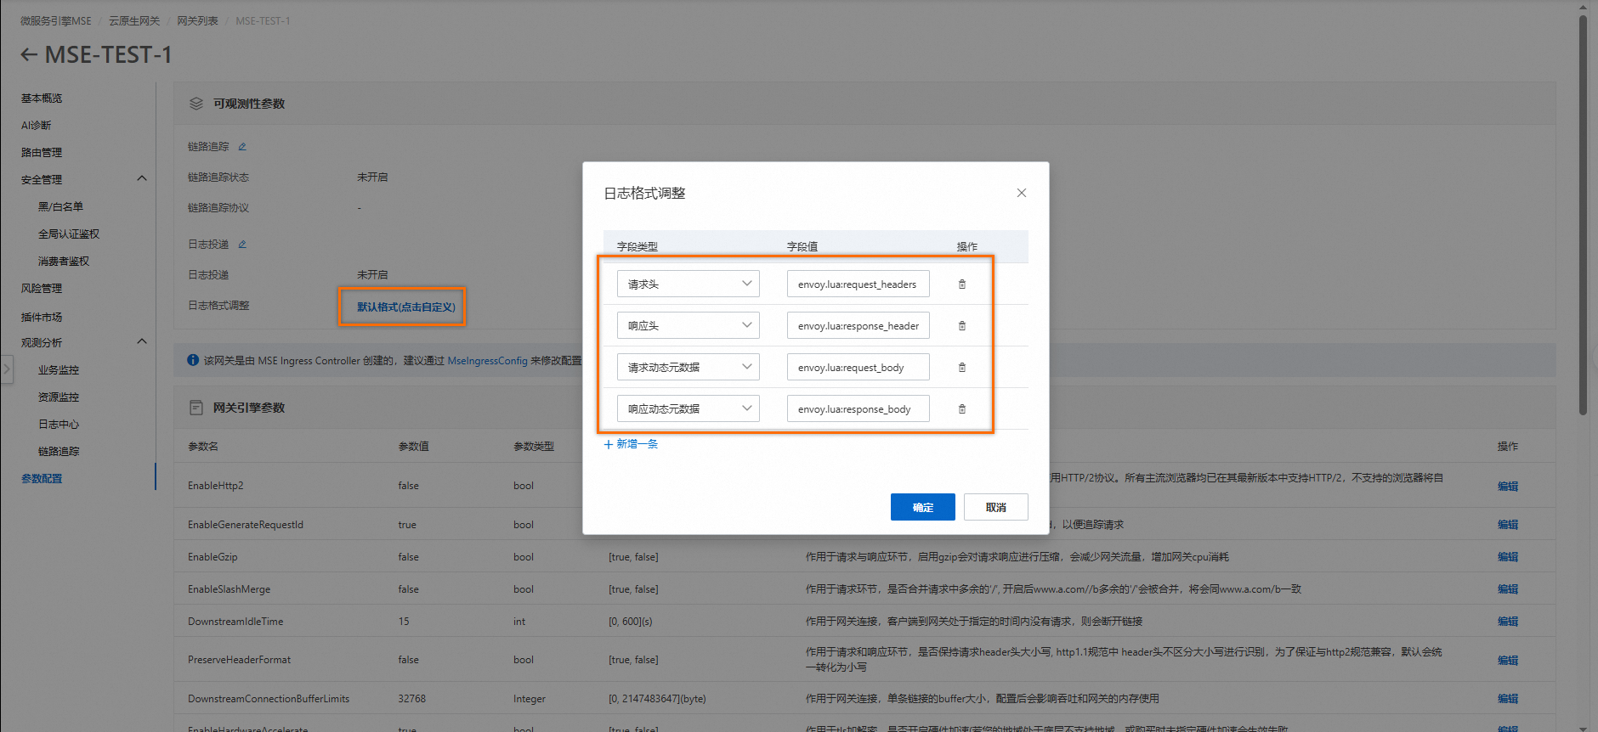This screenshot has height=732, width=1598.
Task: Click the edit pencil next to 链路追踪
Action: (x=242, y=147)
